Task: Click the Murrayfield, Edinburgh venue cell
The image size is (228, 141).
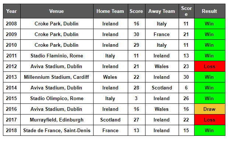Action: [57, 120]
